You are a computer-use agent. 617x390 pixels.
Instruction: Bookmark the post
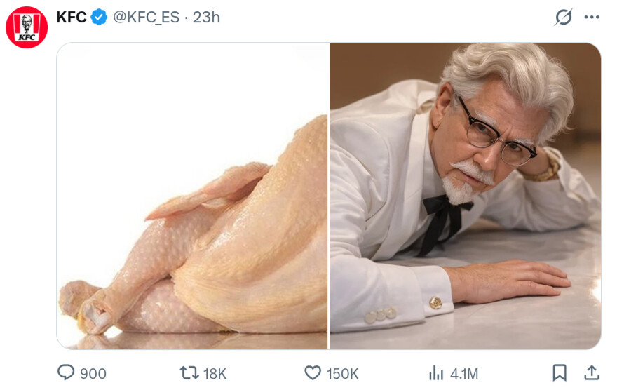pos(560,372)
